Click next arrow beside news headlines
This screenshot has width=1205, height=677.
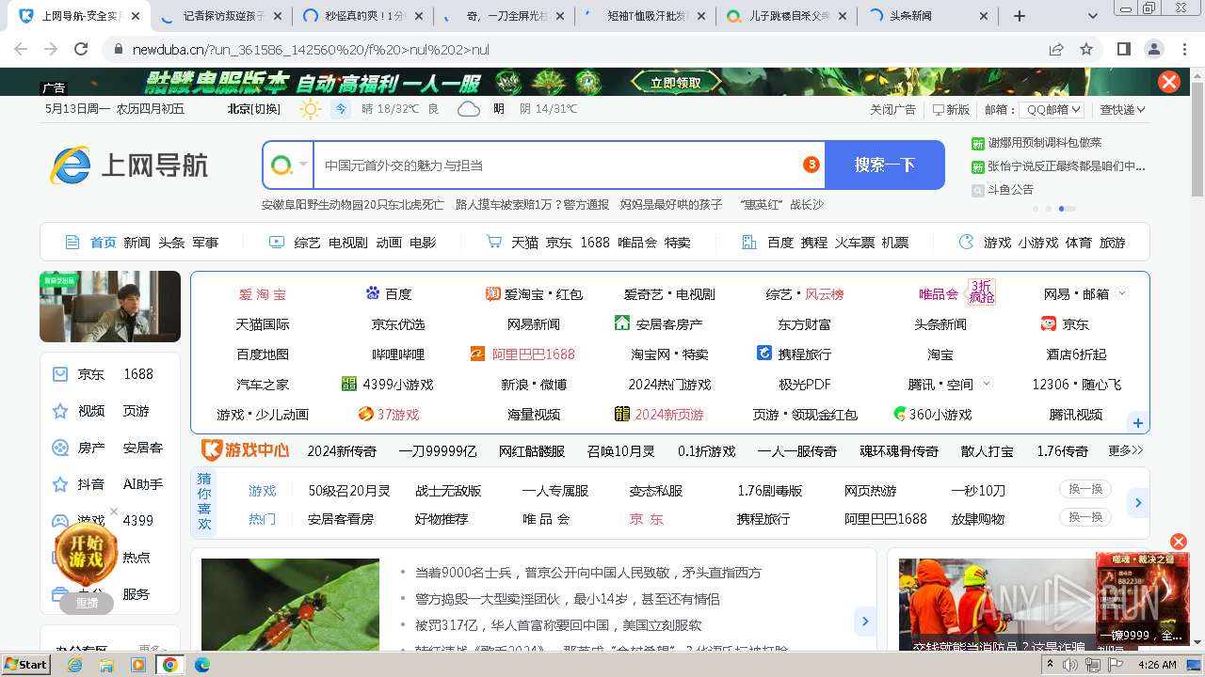coord(864,621)
